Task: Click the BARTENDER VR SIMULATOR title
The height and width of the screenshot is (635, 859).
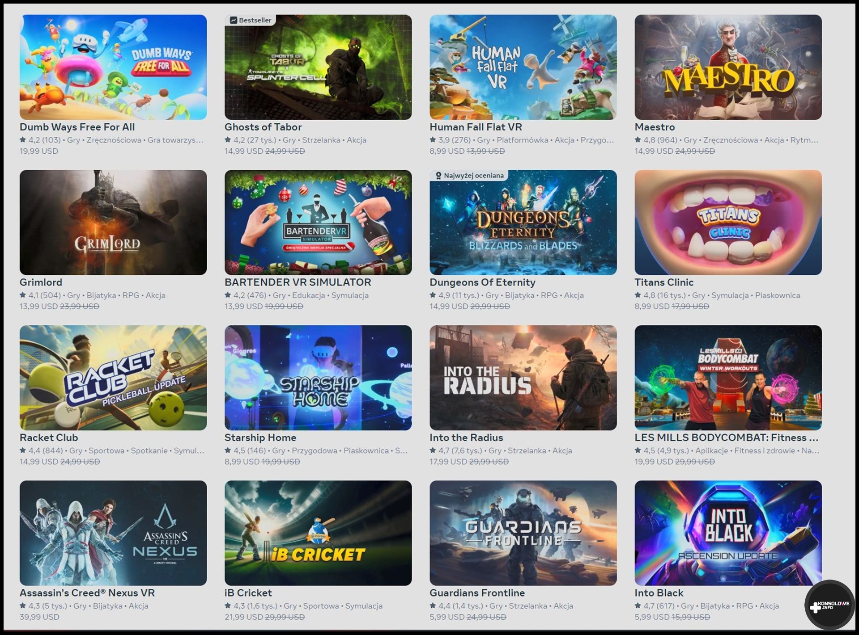Action: (x=298, y=282)
